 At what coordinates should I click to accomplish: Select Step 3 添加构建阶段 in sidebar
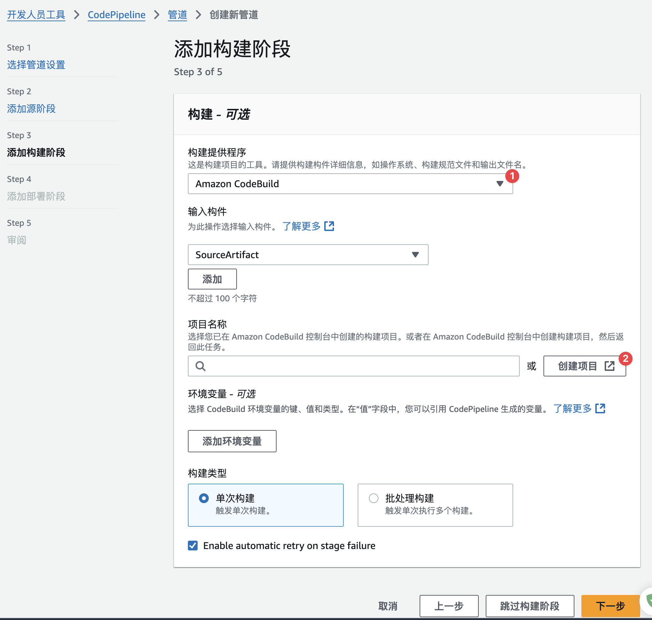coord(36,152)
